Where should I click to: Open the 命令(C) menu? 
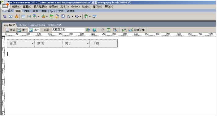tap(76, 6)
